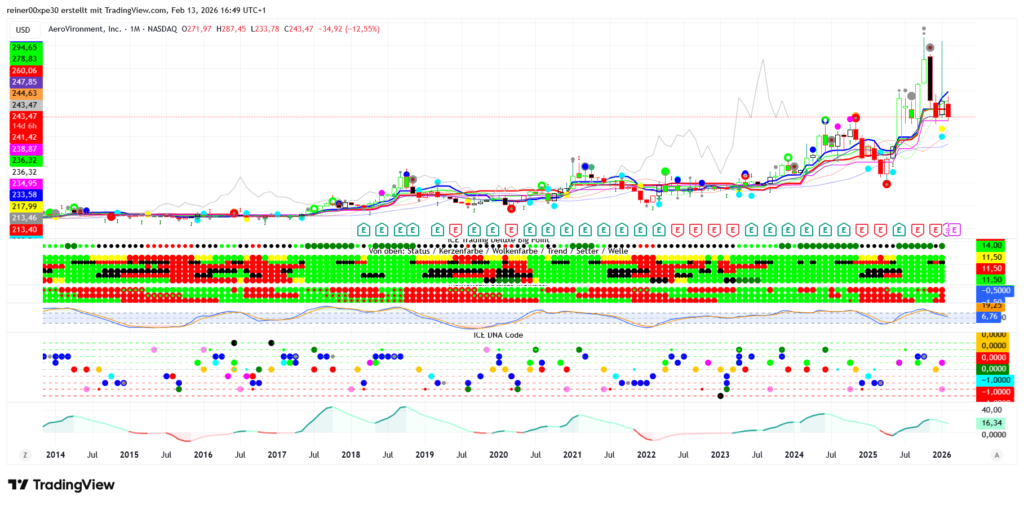Click the NASDAQ exchange label
1024x505 pixels.
pyautogui.click(x=162, y=29)
